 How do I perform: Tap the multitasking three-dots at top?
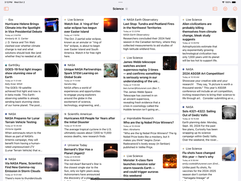pos(120,2)
